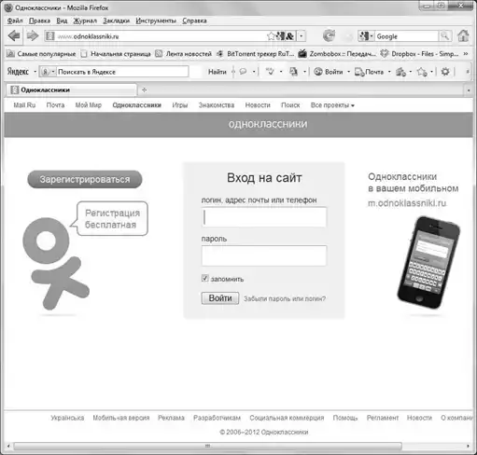Click the mobile phone image
This screenshot has width=477, height=455.
point(428,263)
